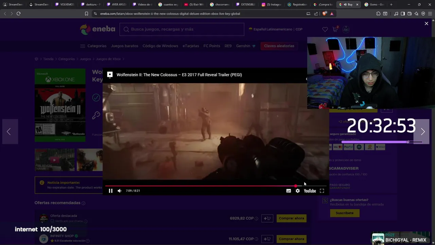Viewport: 435px width, 245px height.
Task: Mute the audio on Buy tab
Action: (345, 4)
